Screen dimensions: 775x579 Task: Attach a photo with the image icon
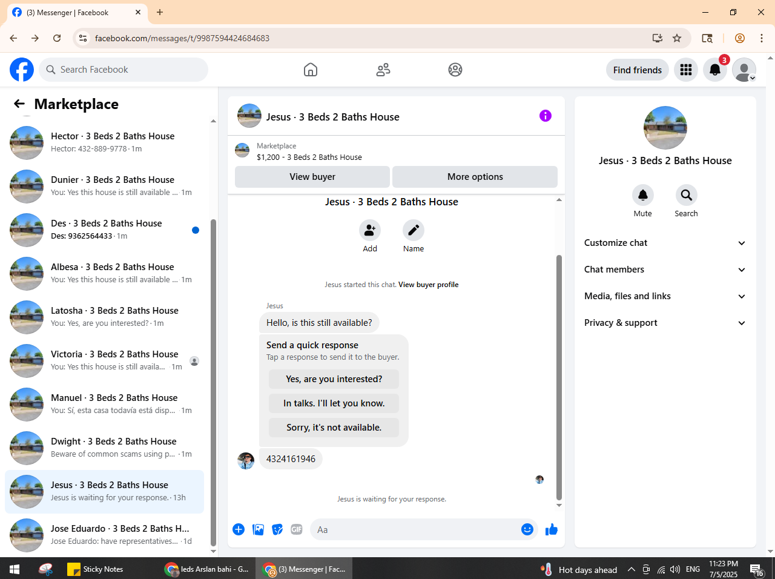(x=258, y=529)
